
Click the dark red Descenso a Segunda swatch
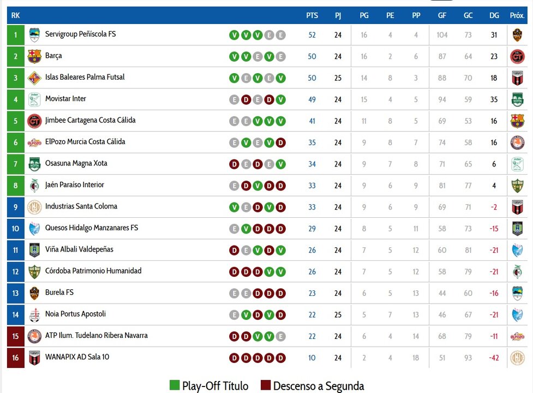point(266,385)
